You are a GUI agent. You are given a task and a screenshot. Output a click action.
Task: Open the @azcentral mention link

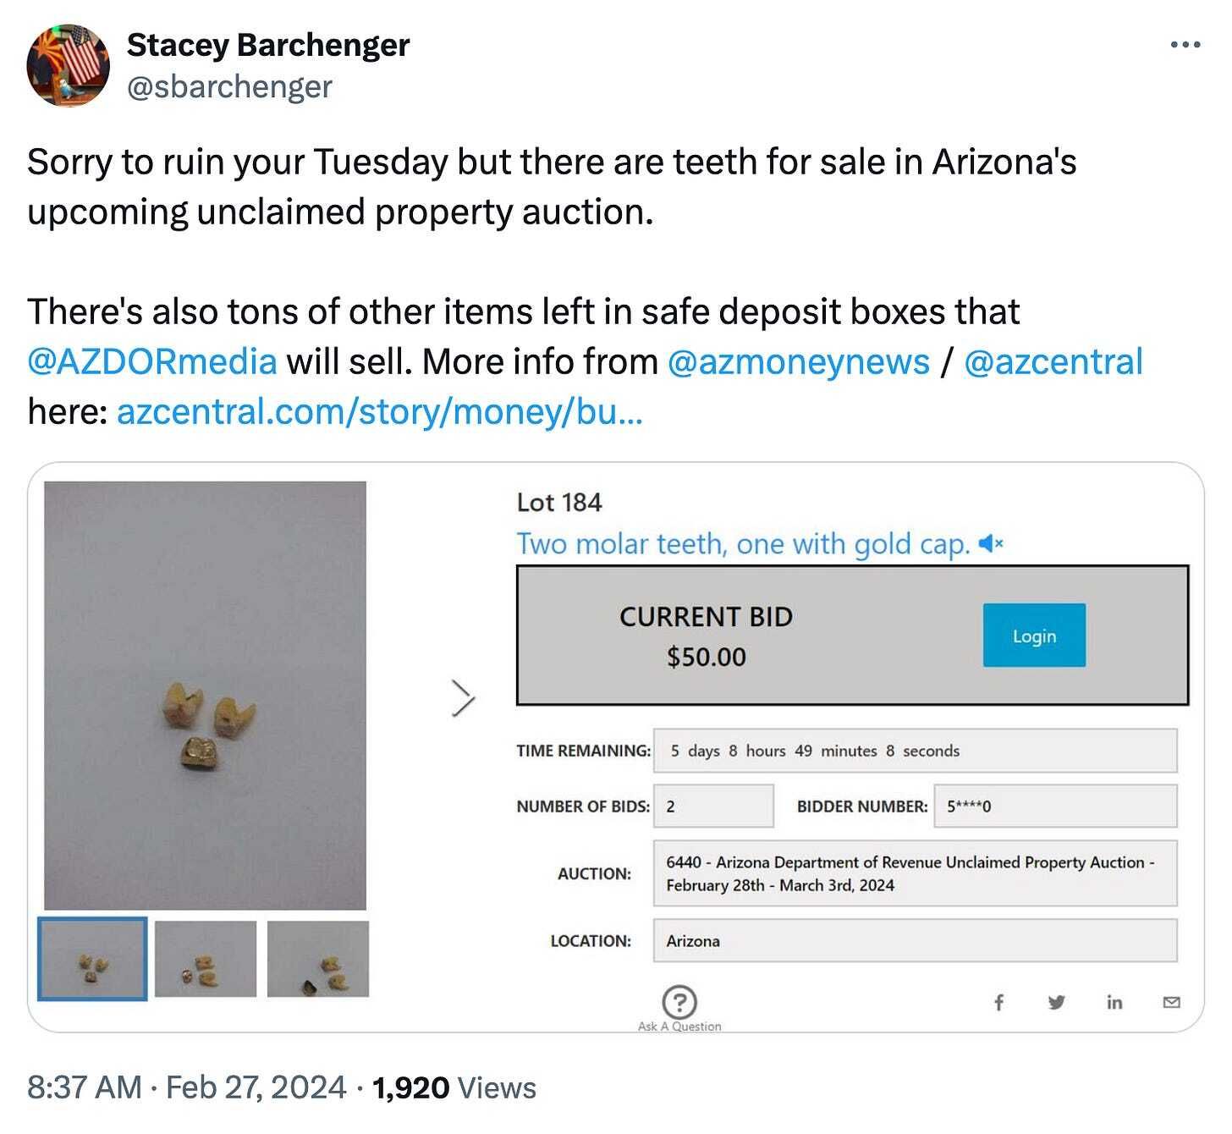pos(1053,362)
